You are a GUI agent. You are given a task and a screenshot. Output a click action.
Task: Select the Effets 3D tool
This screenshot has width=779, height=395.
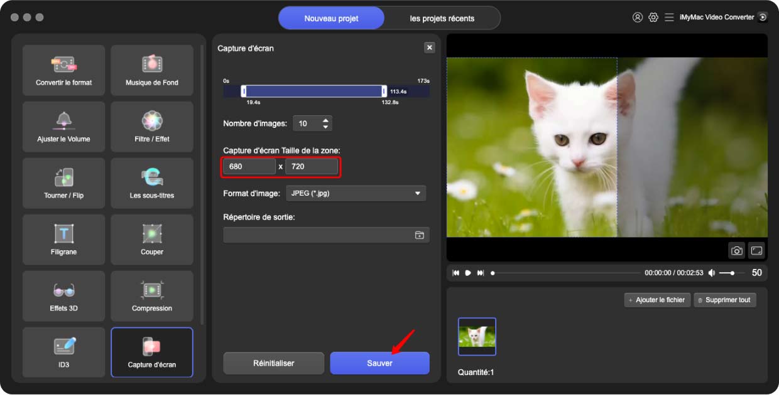[x=63, y=296]
